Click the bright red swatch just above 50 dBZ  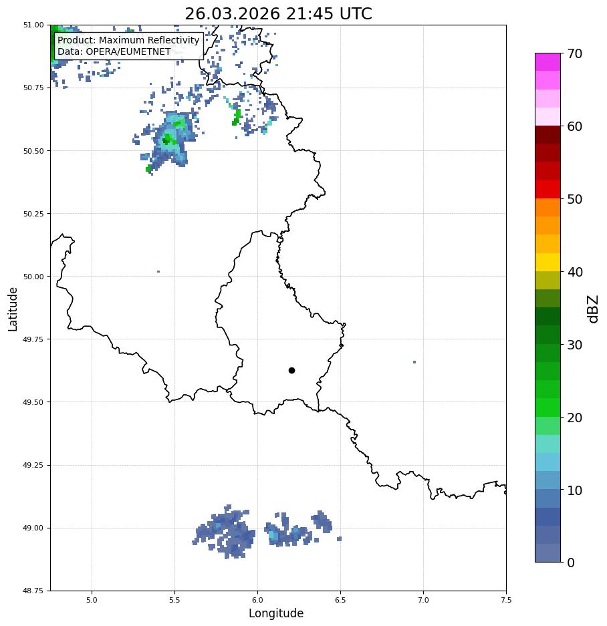(x=548, y=189)
